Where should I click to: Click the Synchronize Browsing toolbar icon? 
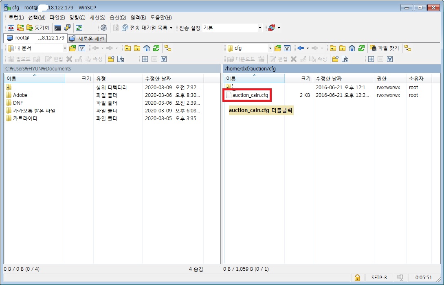click(x=20, y=28)
